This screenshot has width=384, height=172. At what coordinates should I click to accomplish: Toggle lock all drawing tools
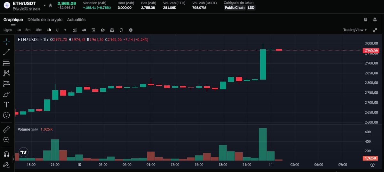pos(6,165)
